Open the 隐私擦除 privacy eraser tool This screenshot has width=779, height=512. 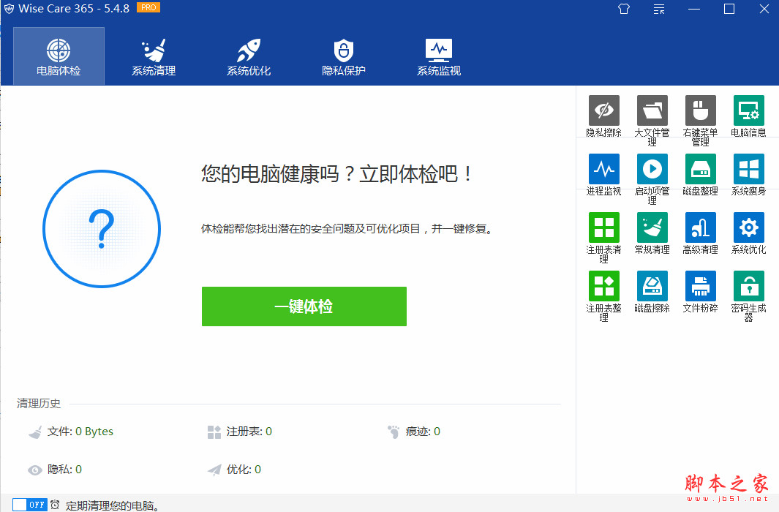(603, 116)
